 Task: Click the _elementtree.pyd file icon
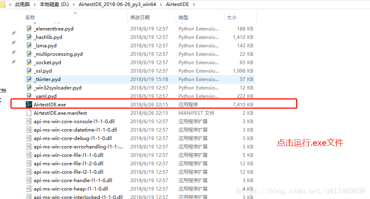pyautogui.click(x=29, y=29)
